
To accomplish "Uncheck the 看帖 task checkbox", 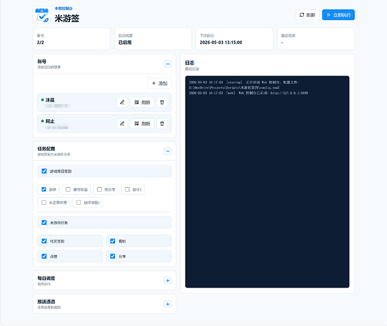I will [x=113, y=241].
